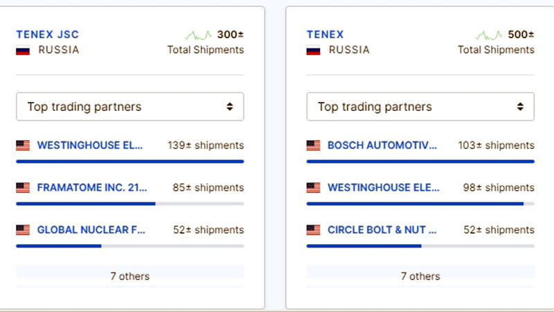Screen dimensions: 554x312
Task: Expand 7 others in TENEX JSC card
Action: (129, 276)
